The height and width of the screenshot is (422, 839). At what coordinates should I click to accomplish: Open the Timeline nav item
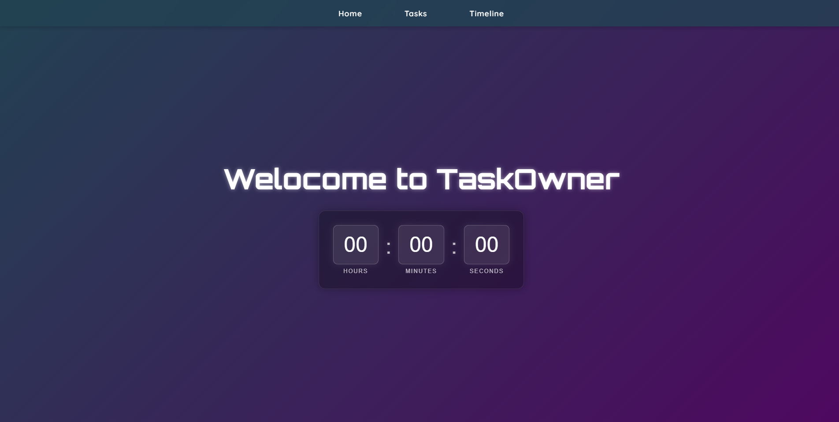tap(486, 14)
